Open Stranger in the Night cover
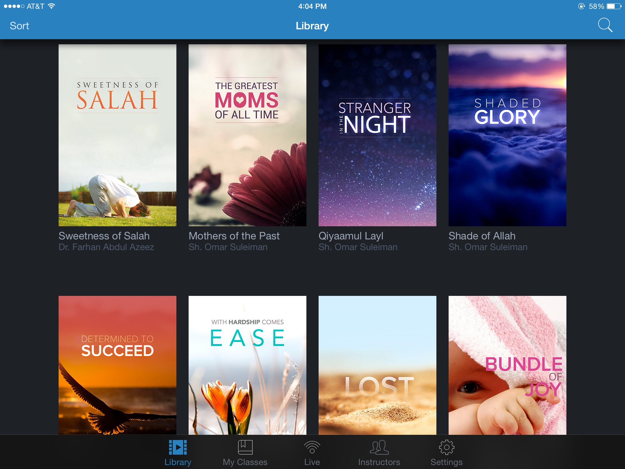This screenshot has width=625, height=469. [377, 135]
